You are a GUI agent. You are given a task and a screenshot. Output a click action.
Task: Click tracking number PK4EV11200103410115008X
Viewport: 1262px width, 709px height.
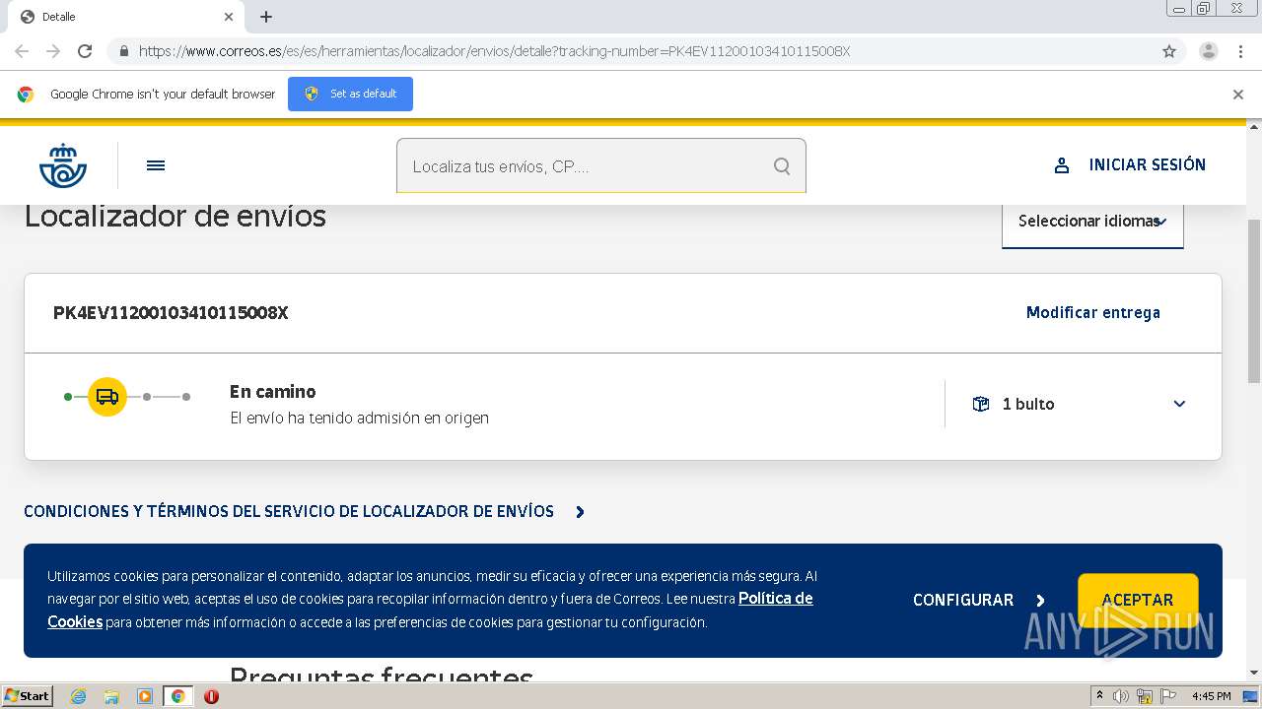[171, 313]
